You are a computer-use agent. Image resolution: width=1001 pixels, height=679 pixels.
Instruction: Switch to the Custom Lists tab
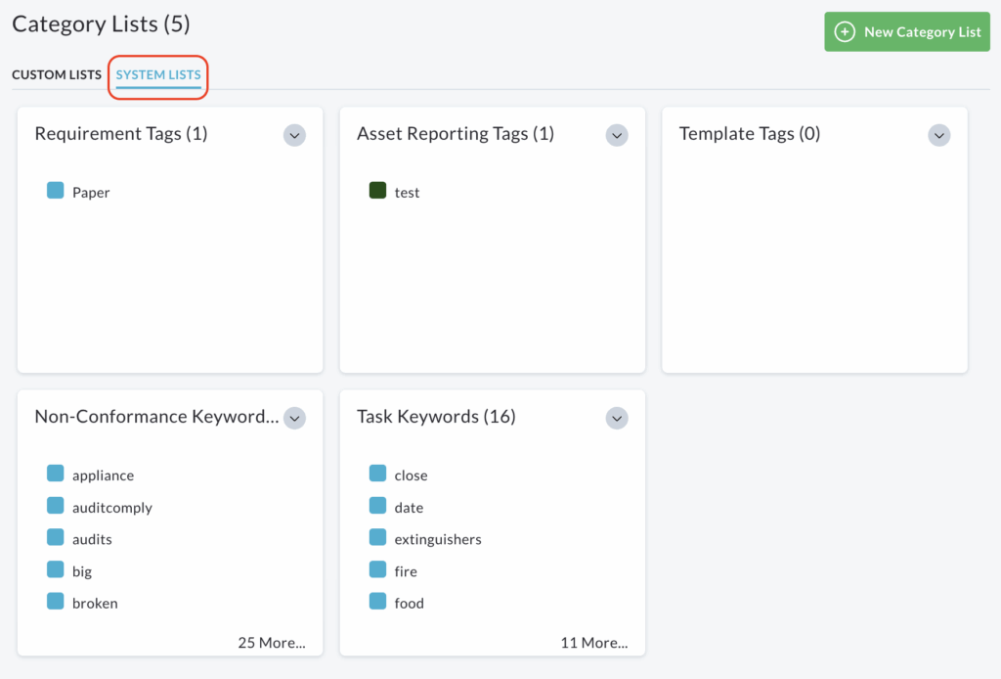pos(57,75)
